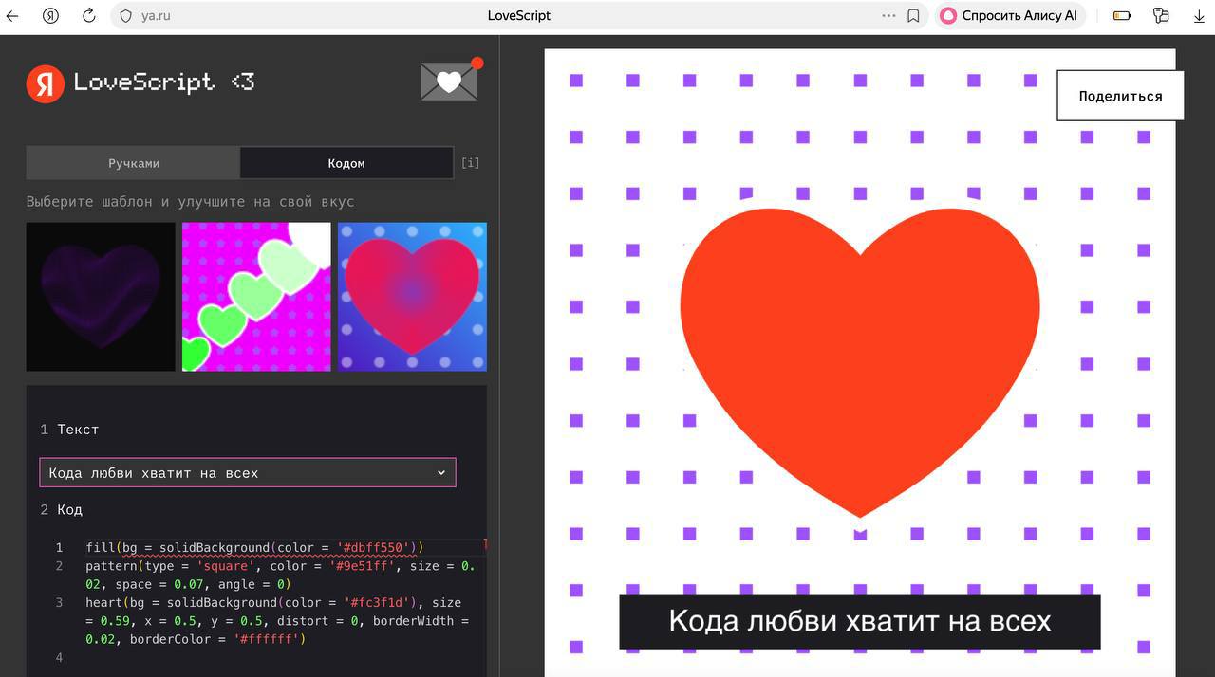
Task: Bookmark this page via the bookmark icon
Action: pyautogui.click(x=913, y=16)
